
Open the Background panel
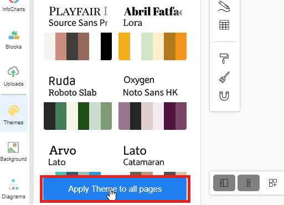tap(14, 152)
